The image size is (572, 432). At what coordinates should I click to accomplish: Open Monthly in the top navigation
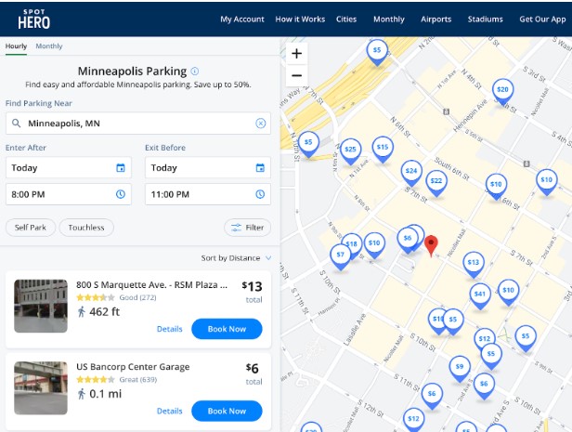(389, 20)
